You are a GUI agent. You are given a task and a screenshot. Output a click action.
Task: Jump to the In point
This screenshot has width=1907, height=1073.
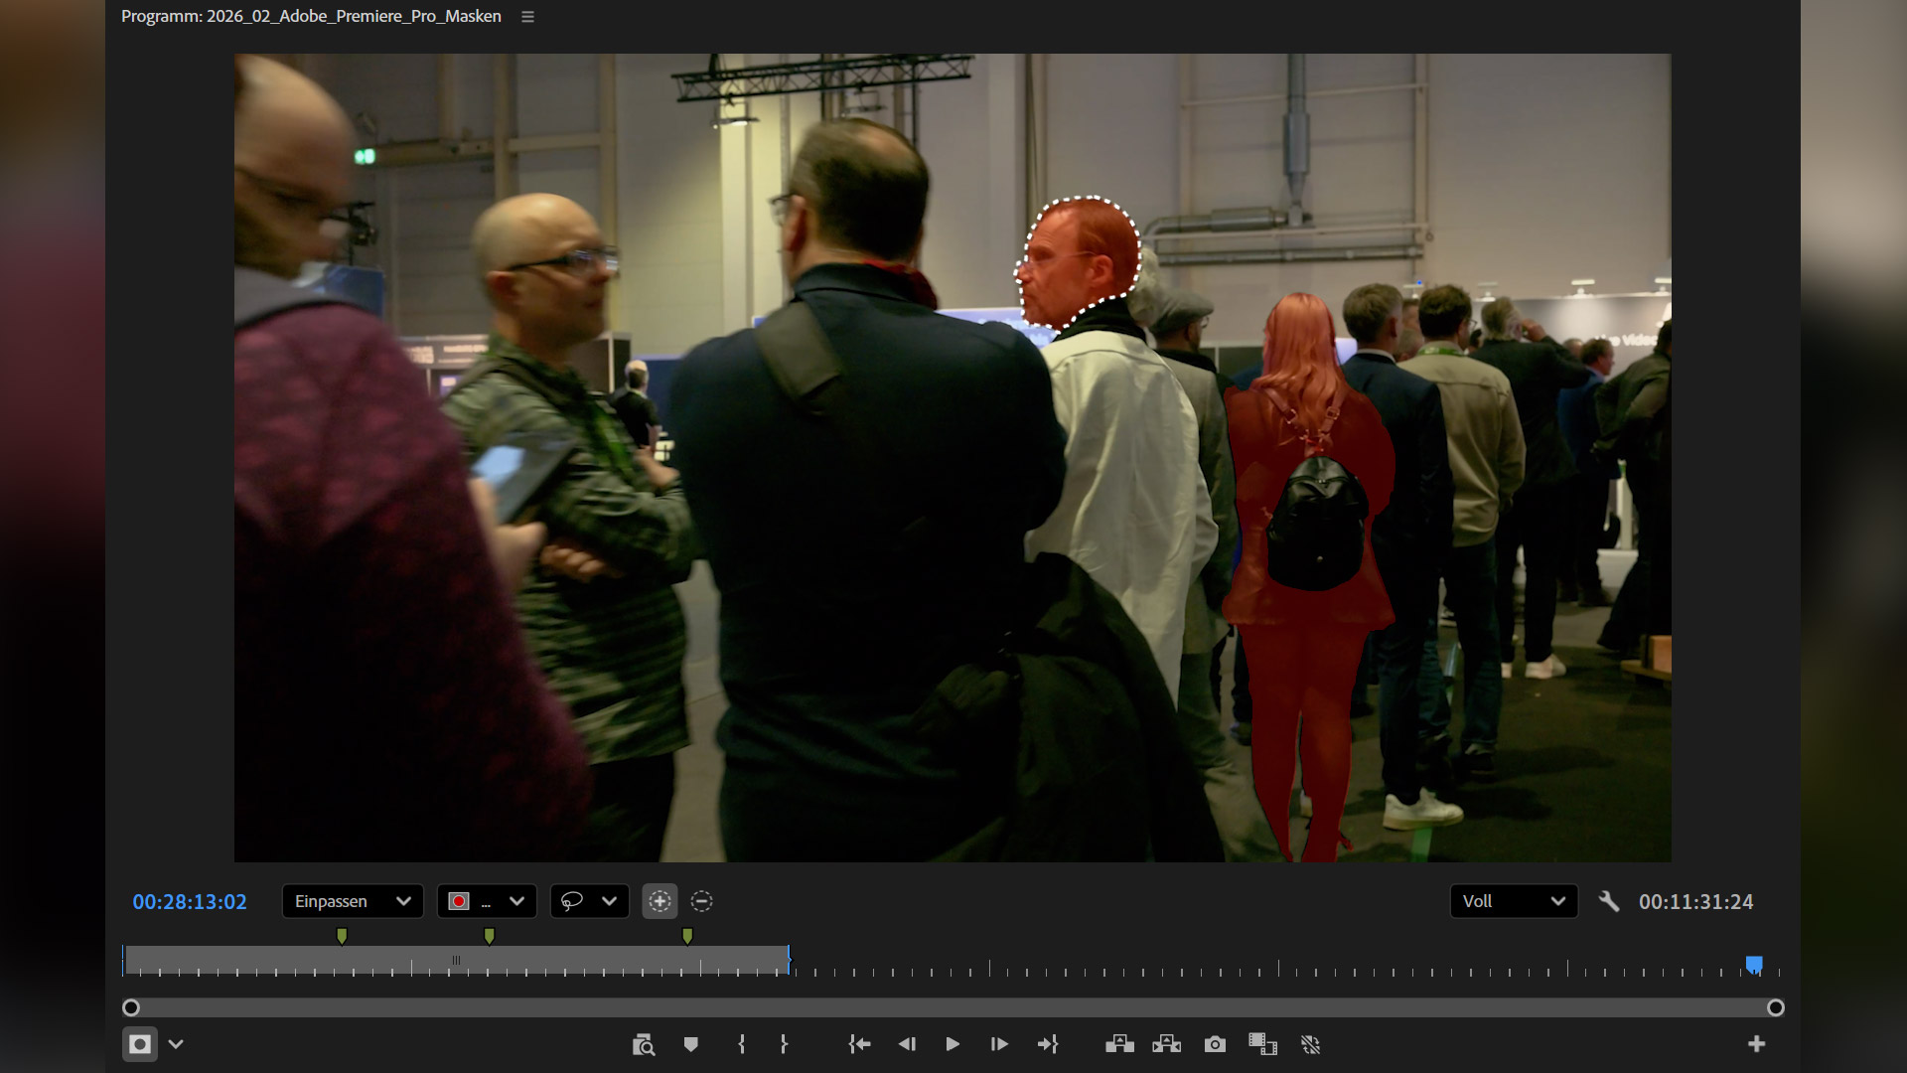tap(860, 1044)
